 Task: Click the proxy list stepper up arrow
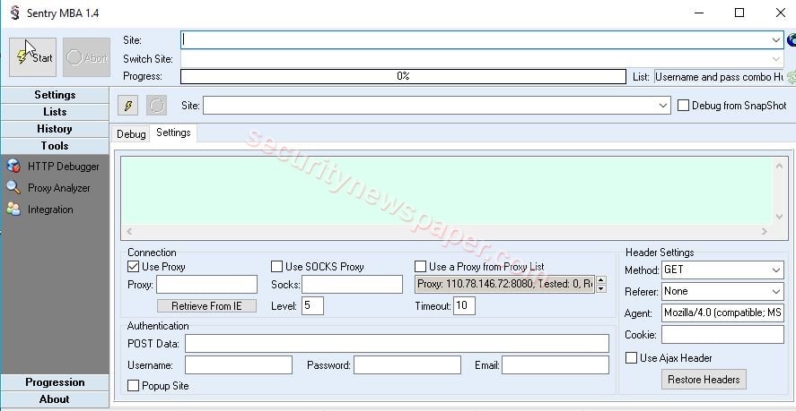click(601, 280)
